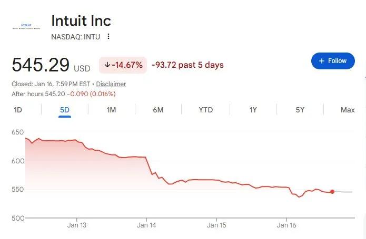Click the Jan 15 date axis label

coord(216,225)
